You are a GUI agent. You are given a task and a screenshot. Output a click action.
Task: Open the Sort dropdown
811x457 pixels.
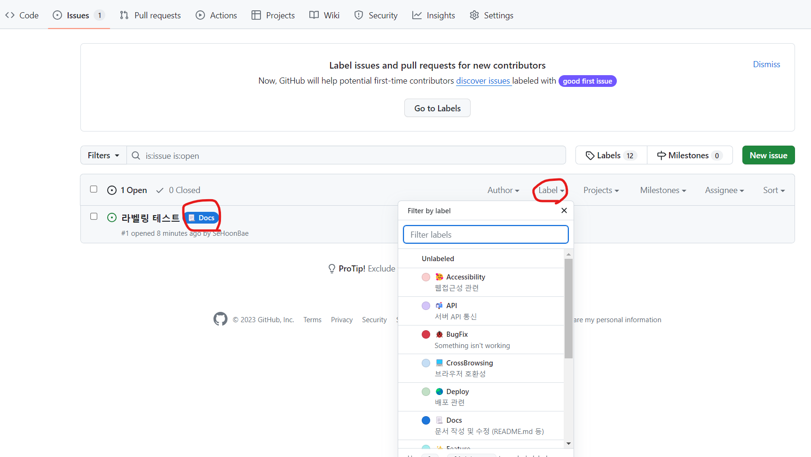(x=774, y=190)
